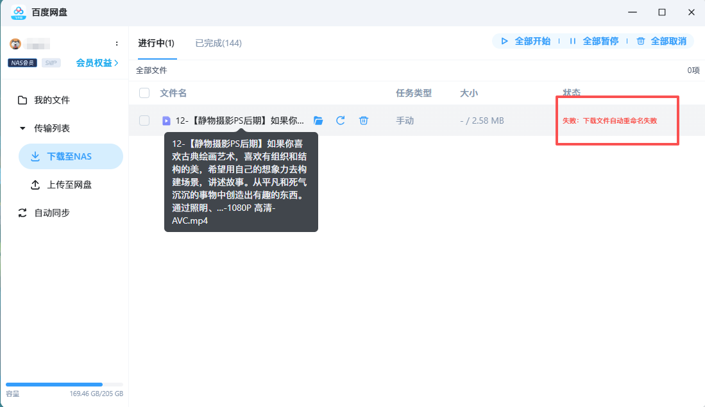
Task: Click the 全部文件 breadcrumb label
Action: pyautogui.click(x=151, y=71)
